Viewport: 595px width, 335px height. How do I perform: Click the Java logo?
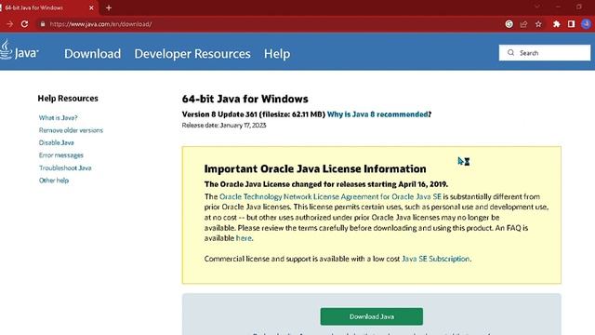19,50
